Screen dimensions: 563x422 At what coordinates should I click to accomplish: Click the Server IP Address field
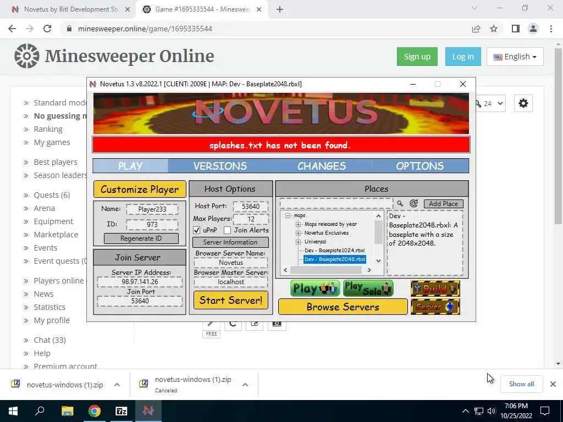140,282
